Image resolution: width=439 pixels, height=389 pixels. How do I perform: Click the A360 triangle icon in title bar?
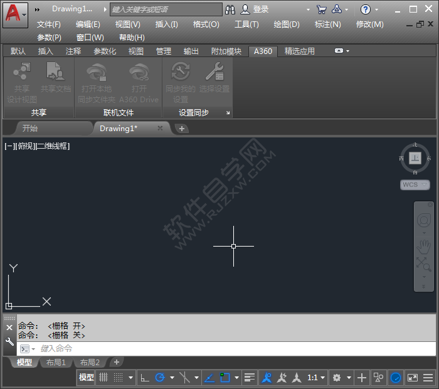pos(337,9)
